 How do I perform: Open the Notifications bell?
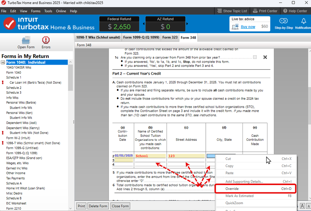[304, 21]
